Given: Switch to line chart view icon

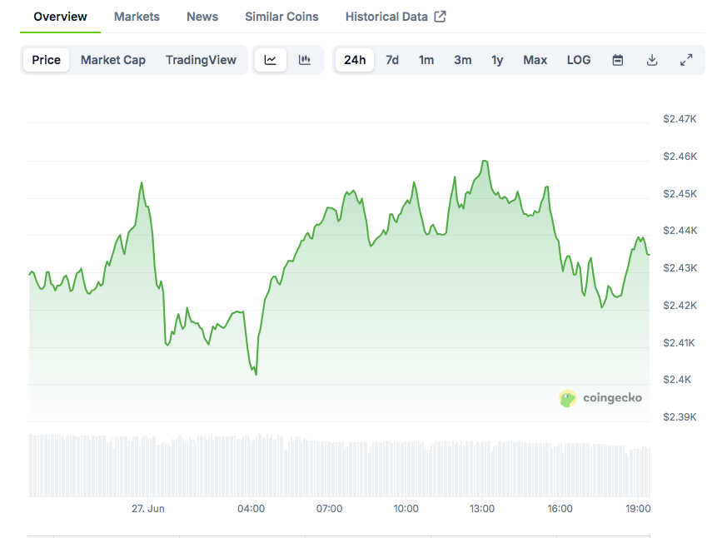Looking at the screenshot, I should click(x=271, y=60).
